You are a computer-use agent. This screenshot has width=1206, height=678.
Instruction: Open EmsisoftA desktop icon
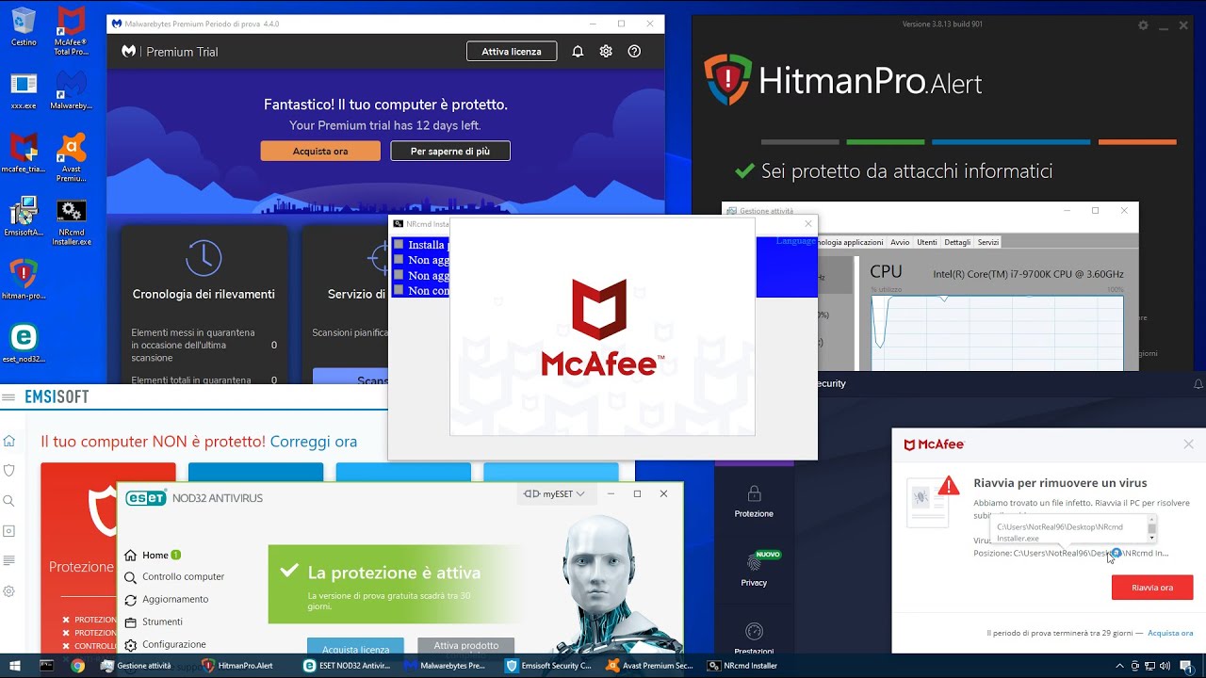(24, 217)
